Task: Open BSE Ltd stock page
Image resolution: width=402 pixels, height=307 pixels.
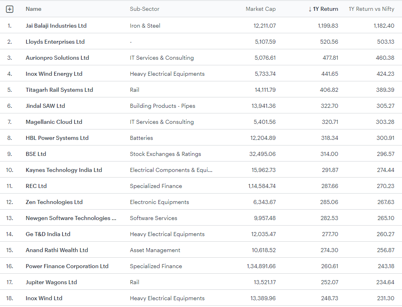Action: (x=36, y=154)
